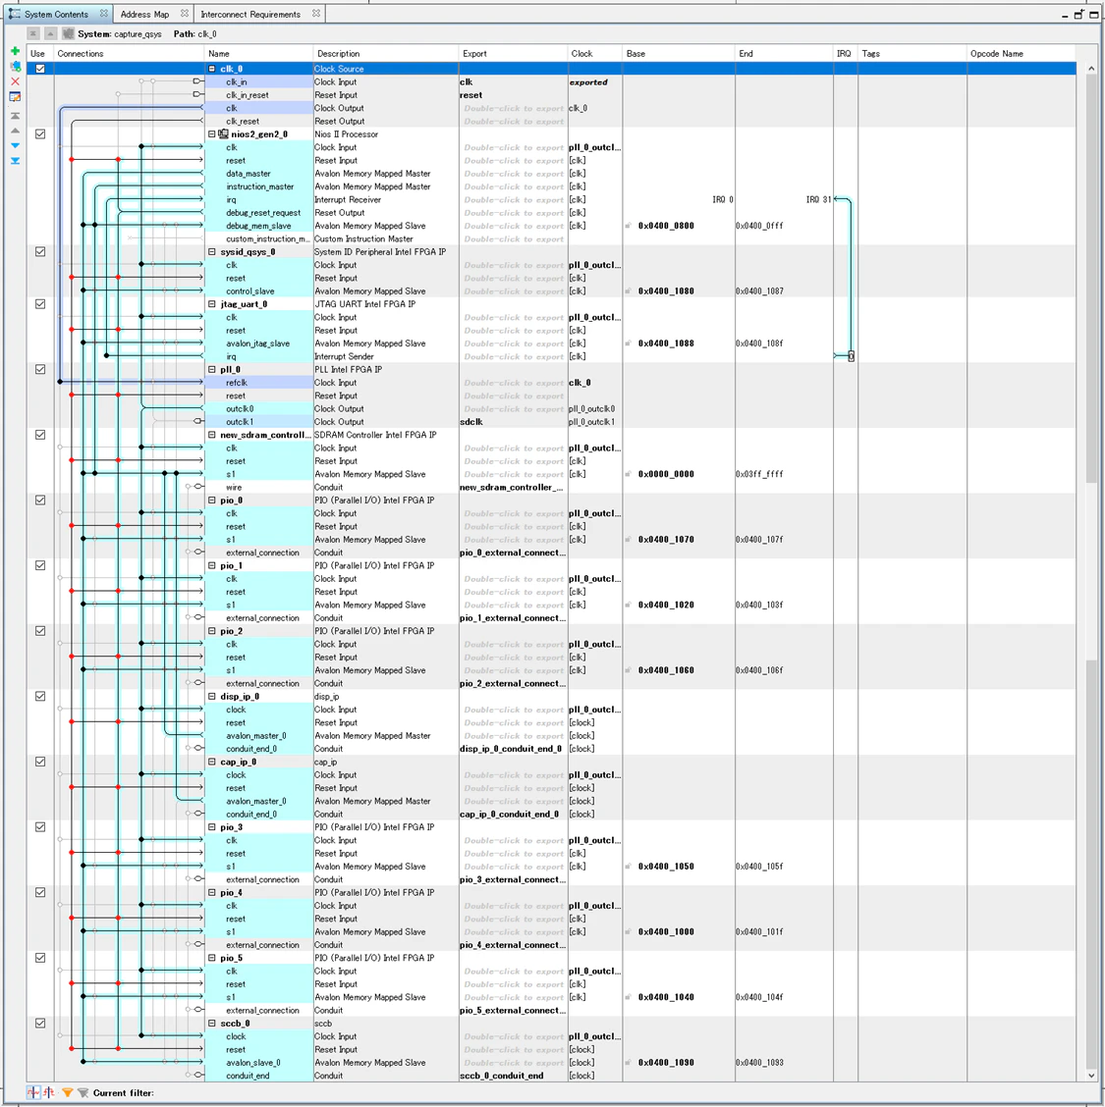Click the hierarchy up one level icon
This screenshot has width=1105, height=1107.
pyautogui.click(x=50, y=33)
